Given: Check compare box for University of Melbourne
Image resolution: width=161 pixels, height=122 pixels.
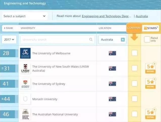Looking at the screenshot, I should click(x=134, y=53).
